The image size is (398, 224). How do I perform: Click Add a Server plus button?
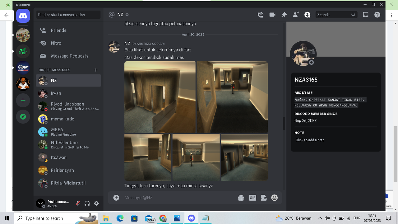[23, 100]
